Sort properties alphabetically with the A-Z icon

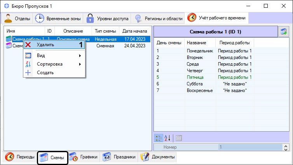coord(167,138)
